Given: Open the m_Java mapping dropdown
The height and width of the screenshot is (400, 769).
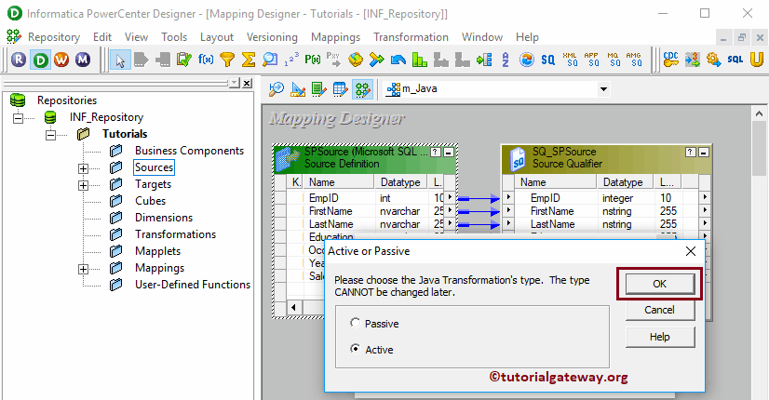Looking at the screenshot, I should [x=603, y=89].
